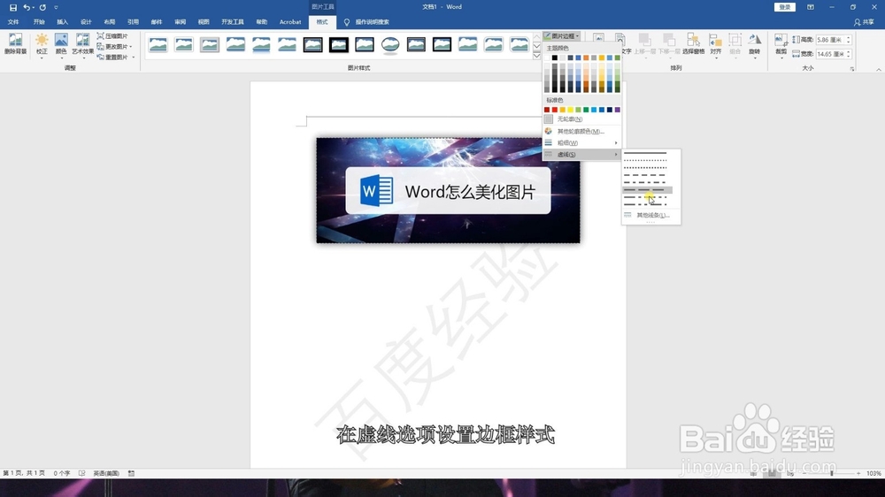Expand the picture styles gallery more button

coord(536,56)
